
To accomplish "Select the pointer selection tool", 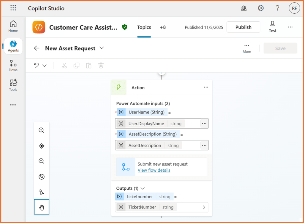I will (x=42, y=192).
